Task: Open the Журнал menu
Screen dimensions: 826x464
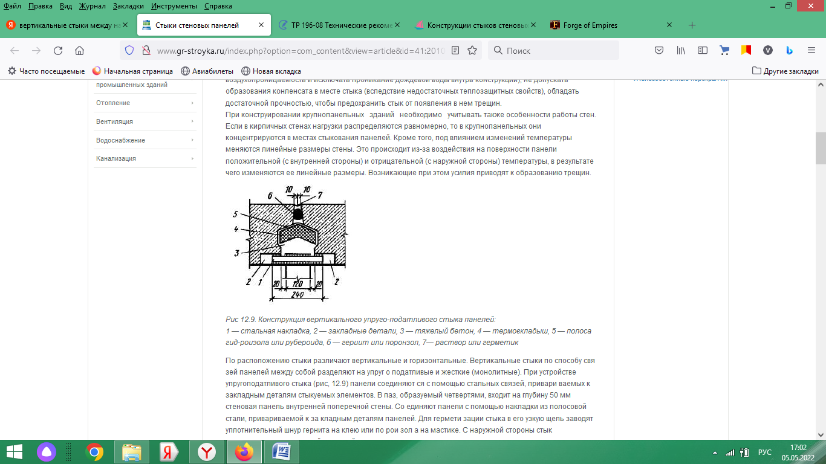Action: [93, 6]
